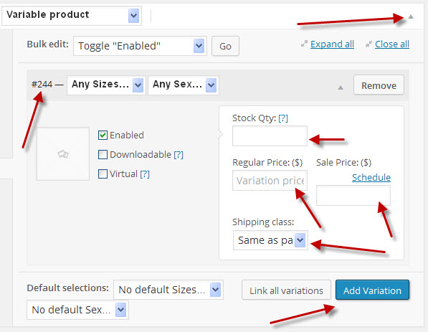Open the Shipping class dropdown
428x332 pixels.
click(x=270, y=240)
